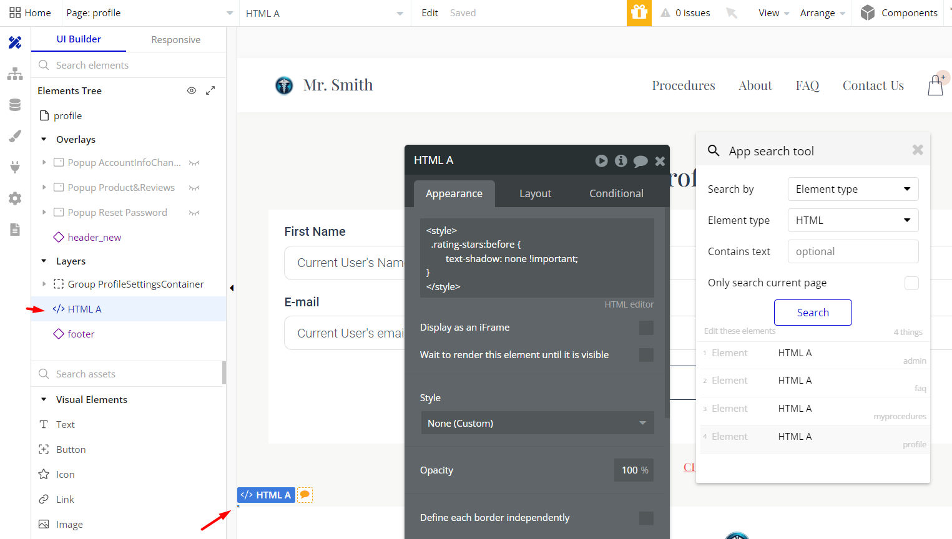Open the Data tab database icon

[15, 105]
